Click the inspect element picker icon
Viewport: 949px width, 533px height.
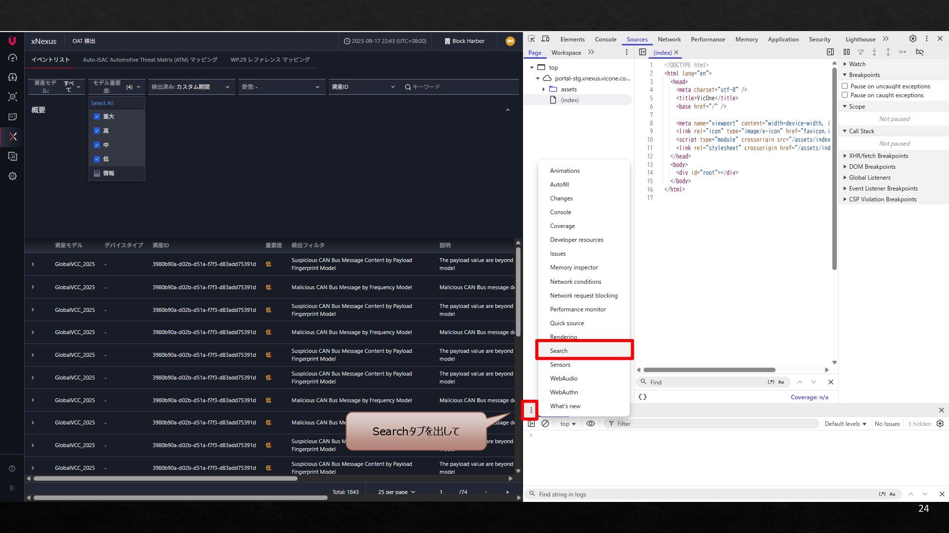click(x=531, y=39)
